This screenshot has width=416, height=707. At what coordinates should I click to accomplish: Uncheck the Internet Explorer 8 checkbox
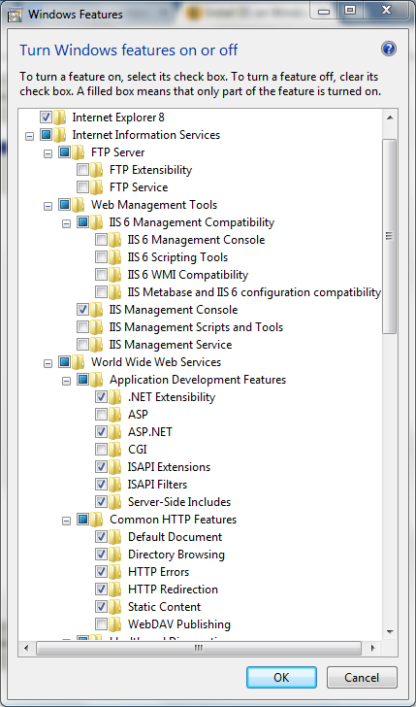tap(46, 118)
